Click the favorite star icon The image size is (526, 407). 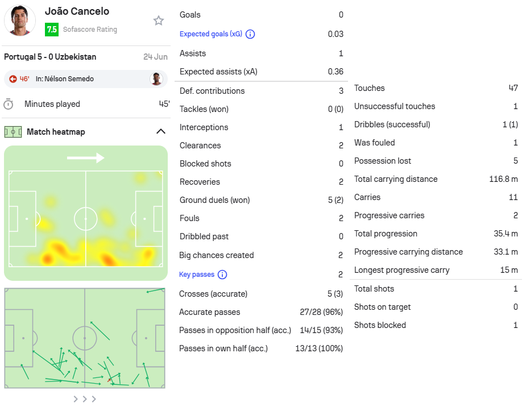[158, 21]
